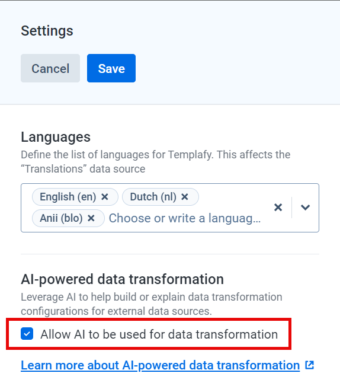The width and height of the screenshot is (340, 389).
Task: Click the Languages section heading
Action: pos(56,137)
